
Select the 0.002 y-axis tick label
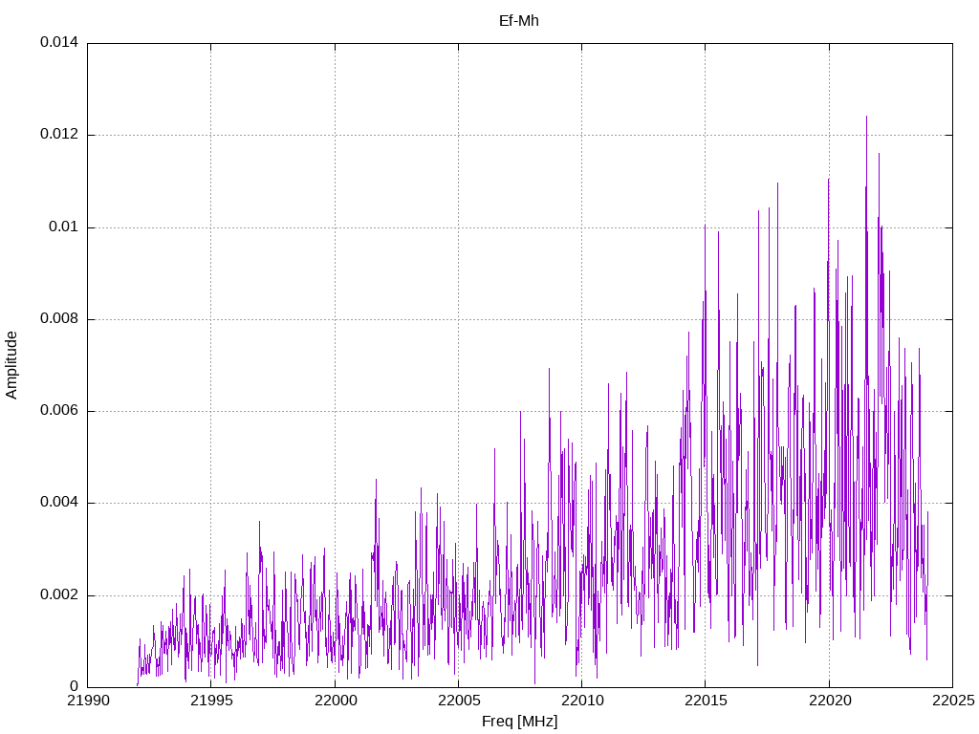[59, 595]
